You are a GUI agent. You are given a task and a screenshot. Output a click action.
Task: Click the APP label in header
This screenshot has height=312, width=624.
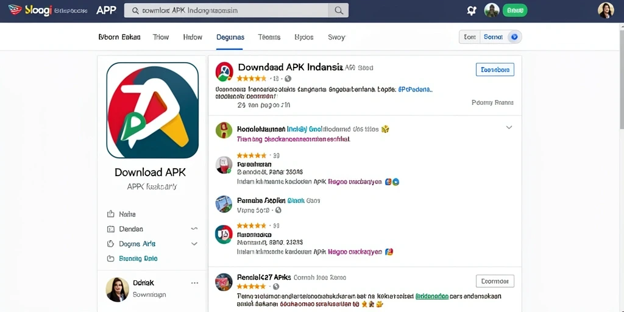106,11
